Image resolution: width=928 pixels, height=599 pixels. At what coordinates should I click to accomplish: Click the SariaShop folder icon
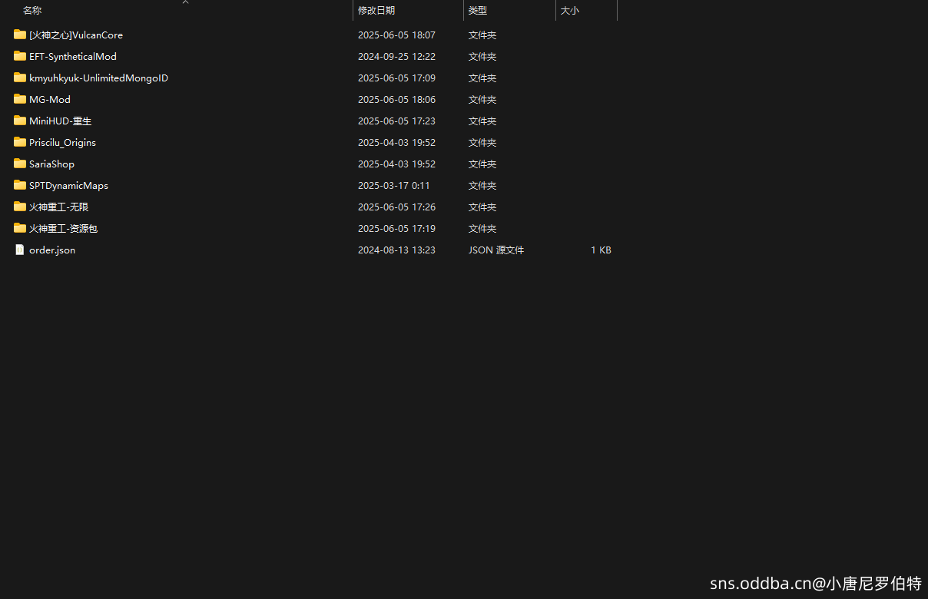coord(20,164)
